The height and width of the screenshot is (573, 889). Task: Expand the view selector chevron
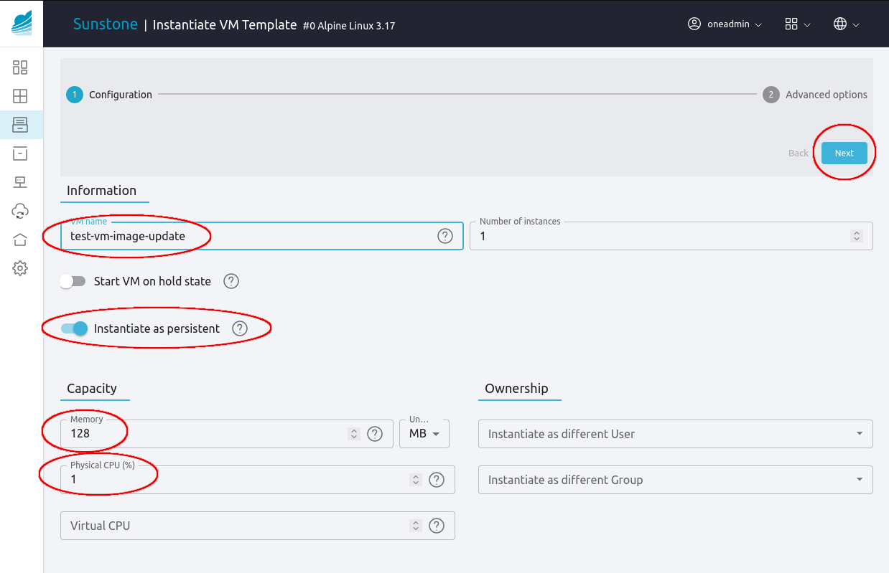tap(807, 24)
